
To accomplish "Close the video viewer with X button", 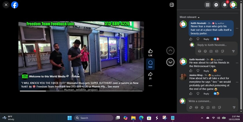I will tap(6, 5).
